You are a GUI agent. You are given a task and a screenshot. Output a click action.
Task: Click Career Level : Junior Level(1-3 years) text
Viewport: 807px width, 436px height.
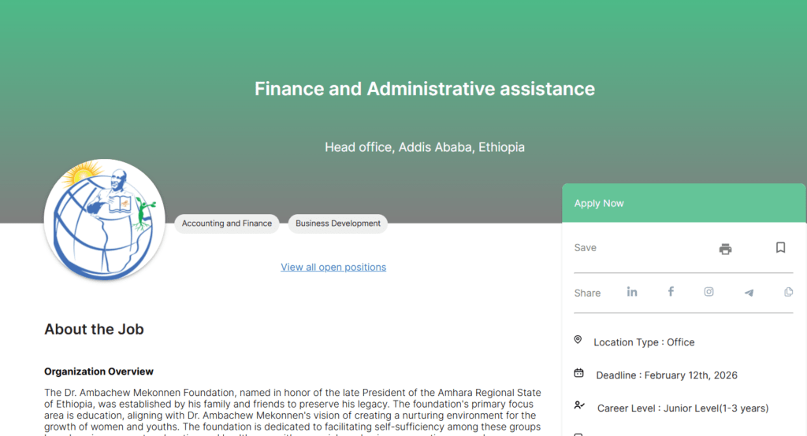click(x=683, y=408)
